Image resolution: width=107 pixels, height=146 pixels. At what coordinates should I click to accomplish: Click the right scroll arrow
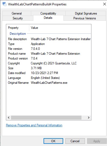(89, 117)
